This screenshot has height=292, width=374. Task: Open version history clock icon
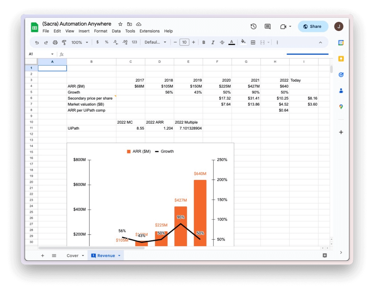253,26
